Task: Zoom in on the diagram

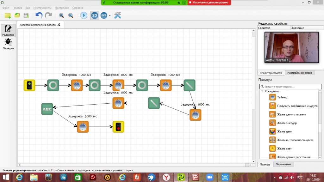Action: [61, 15]
